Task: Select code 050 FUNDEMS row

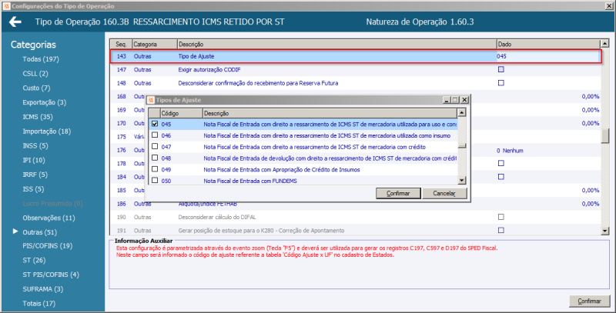Action: click(x=303, y=181)
